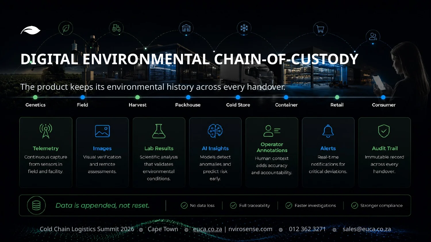Click Cape Town in the footer
The image size is (431, 242).
(x=163, y=229)
